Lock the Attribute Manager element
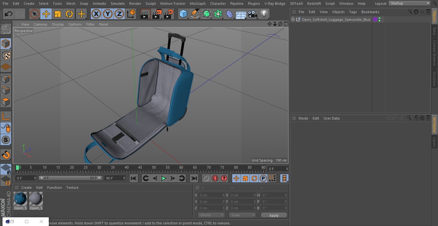Image resolution: width=438 pixels, height=226 pixels. 416,118
